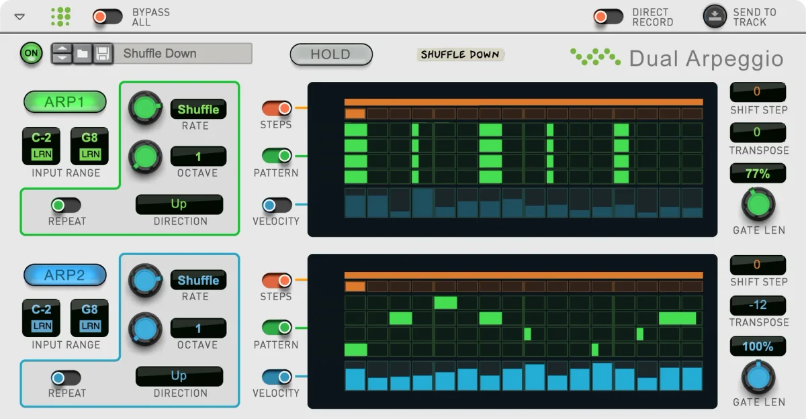806x419 pixels.
Task: Click ARP1 Gate Len 77% display
Action: (758, 173)
